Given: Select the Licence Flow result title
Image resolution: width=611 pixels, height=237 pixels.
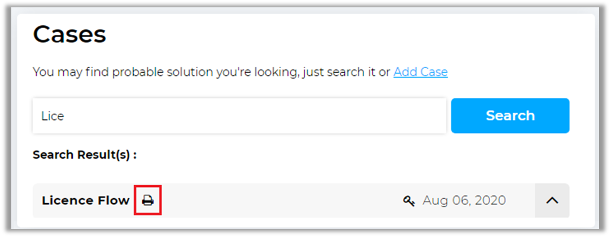Looking at the screenshot, I should [86, 200].
